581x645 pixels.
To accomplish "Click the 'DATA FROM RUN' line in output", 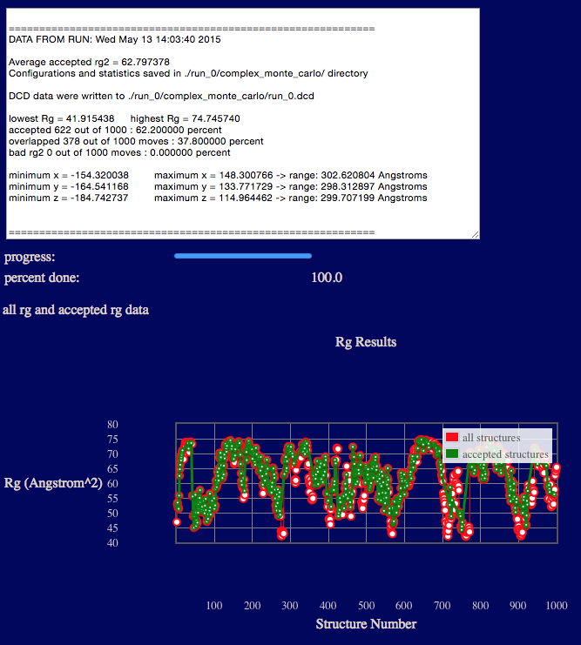I will pos(115,39).
